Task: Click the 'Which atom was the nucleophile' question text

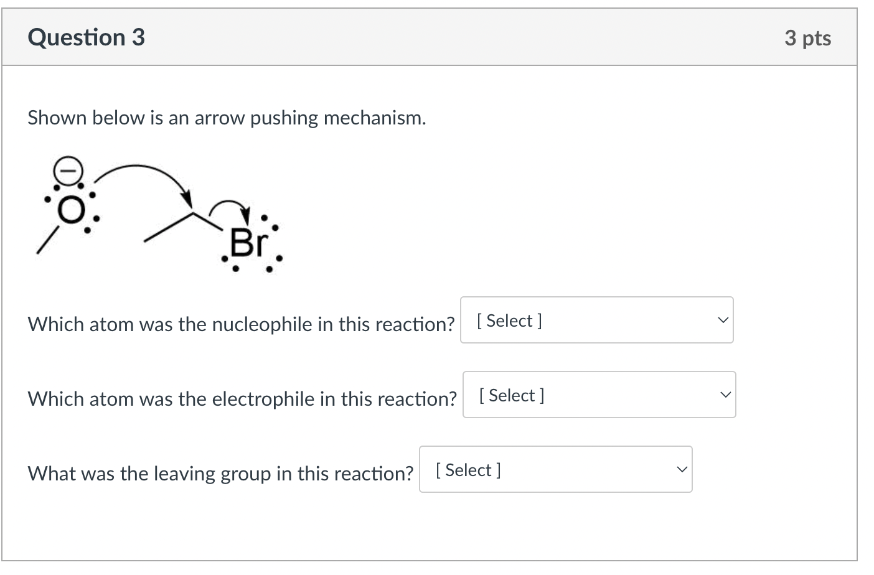Action: [241, 324]
